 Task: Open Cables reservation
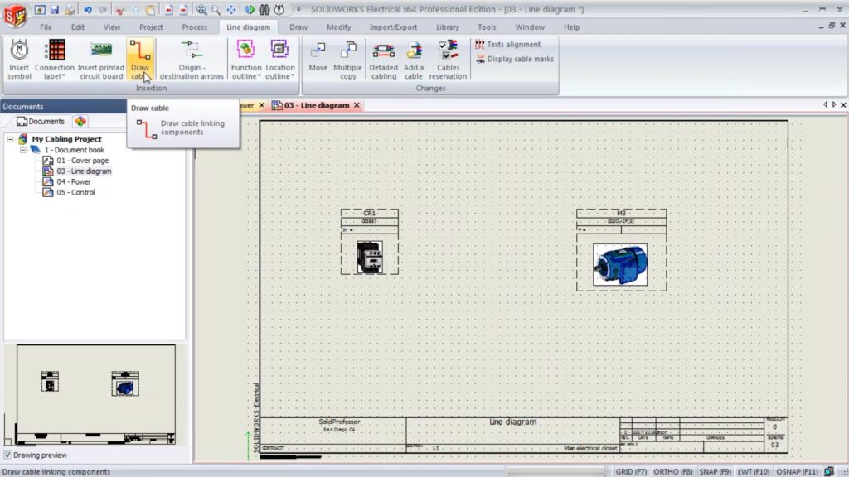click(x=448, y=60)
